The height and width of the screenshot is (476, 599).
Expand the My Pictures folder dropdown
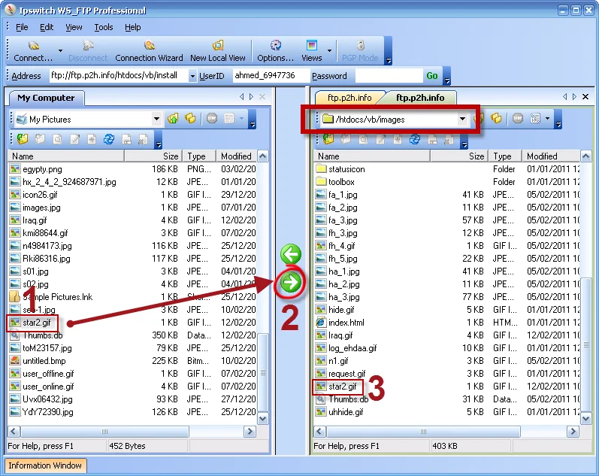[156, 119]
